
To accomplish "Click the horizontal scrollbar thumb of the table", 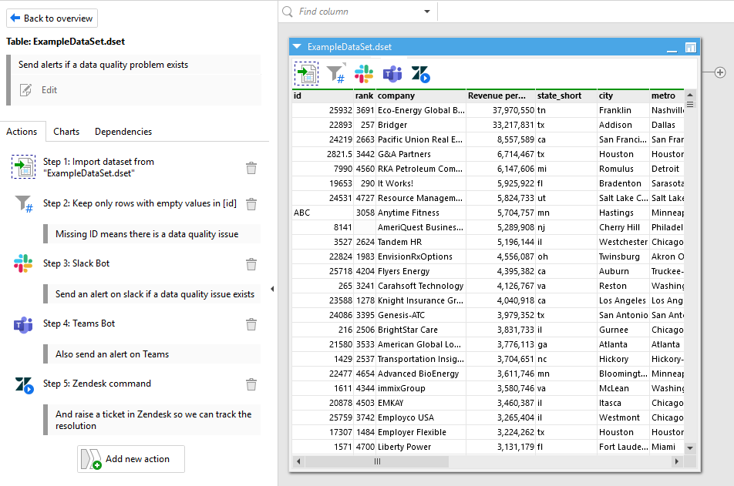I will pyautogui.click(x=377, y=461).
